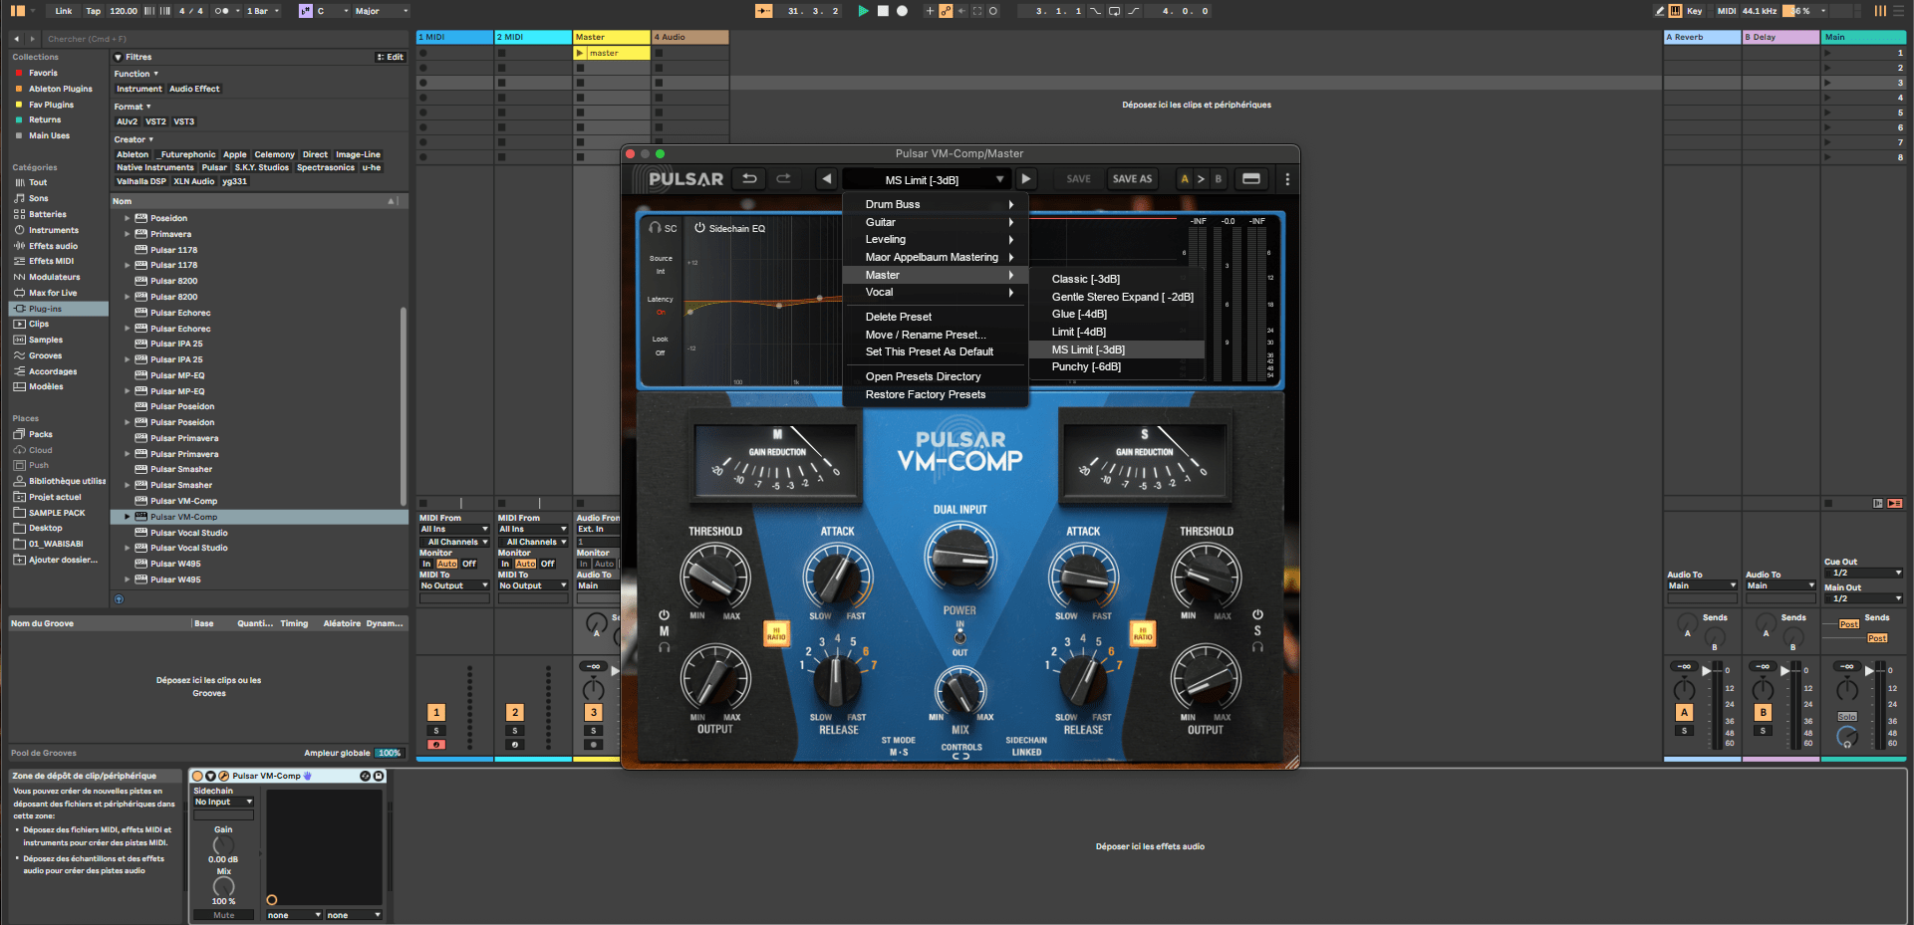Open the Sidechain No Input dropdown
Viewport: 1914px width, 925px height.
[x=223, y=802]
